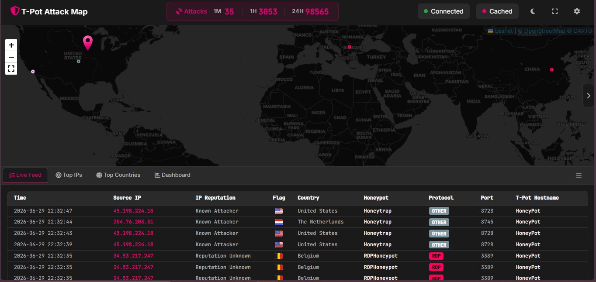This screenshot has width=596, height=282.
Task: Zoom out on the attack map
Action: [x=11, y=57]
